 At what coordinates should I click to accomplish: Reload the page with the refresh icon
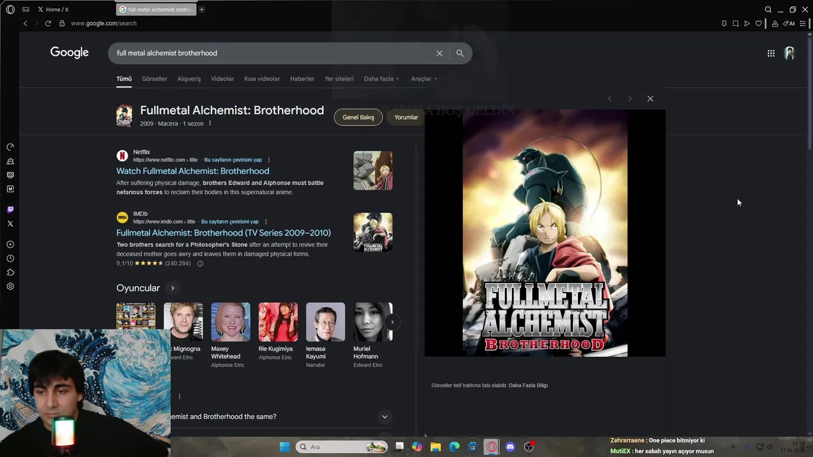pos(48,23)
